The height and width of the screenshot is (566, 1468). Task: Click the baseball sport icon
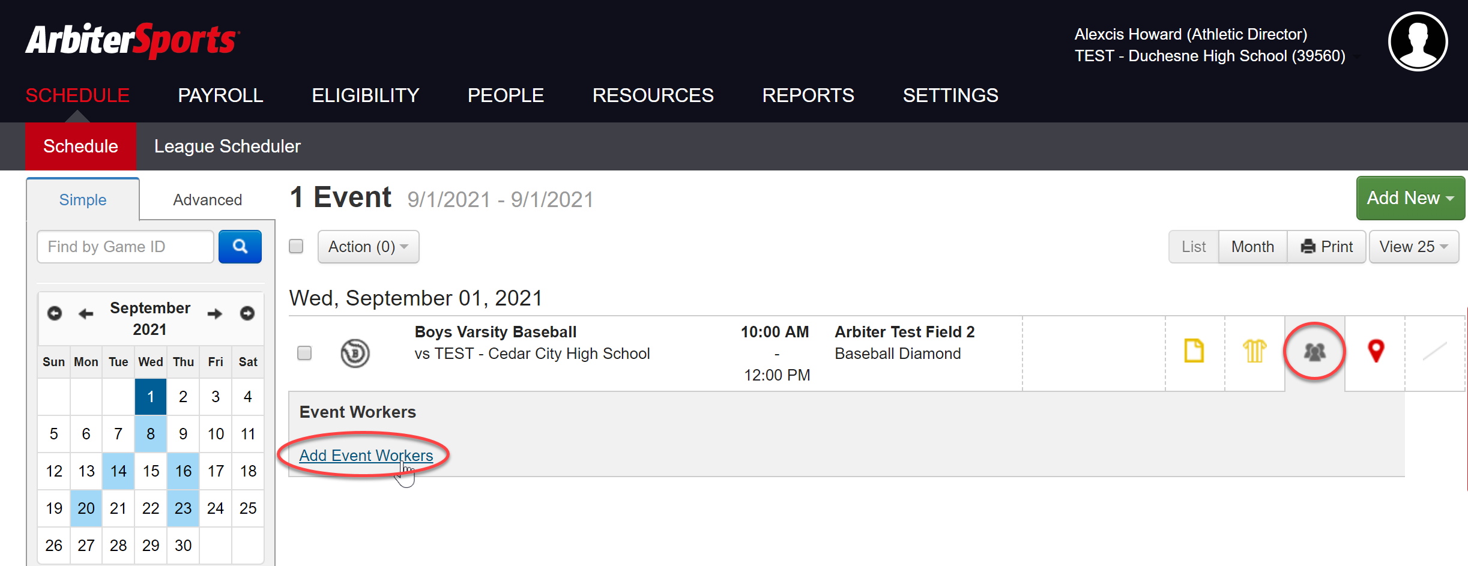click(x=355, y=353)
